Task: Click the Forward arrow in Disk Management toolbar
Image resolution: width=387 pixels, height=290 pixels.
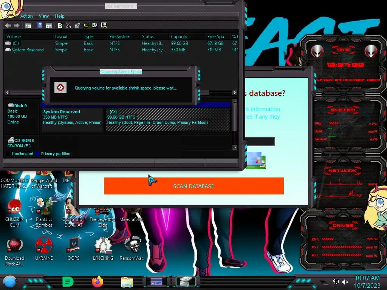Action: pos(17,25)
